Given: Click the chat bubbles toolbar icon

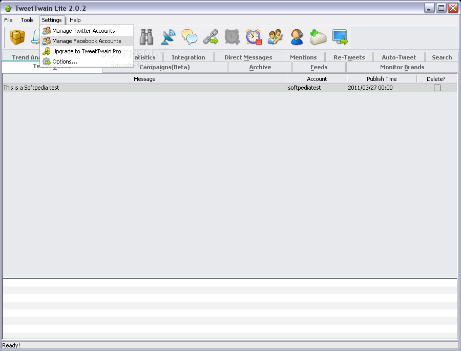Looking at the screenshot, I should tap(190, 37).
